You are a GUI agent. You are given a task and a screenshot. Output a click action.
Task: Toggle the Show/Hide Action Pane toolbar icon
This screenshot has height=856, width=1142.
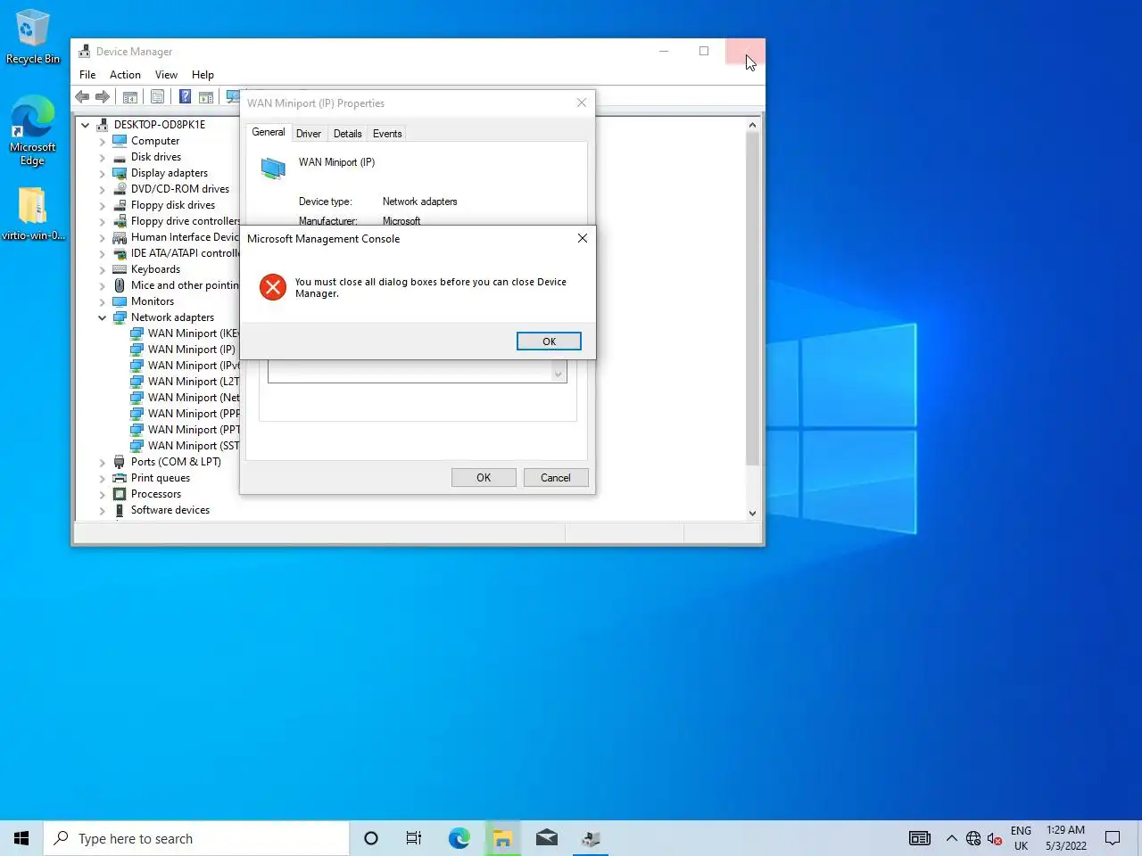[206, 97]
